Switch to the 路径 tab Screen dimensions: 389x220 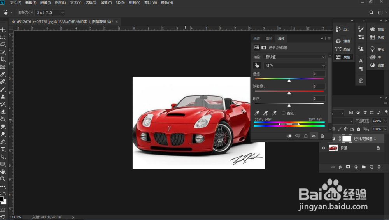pyautogui.click(x=269, y=39)
